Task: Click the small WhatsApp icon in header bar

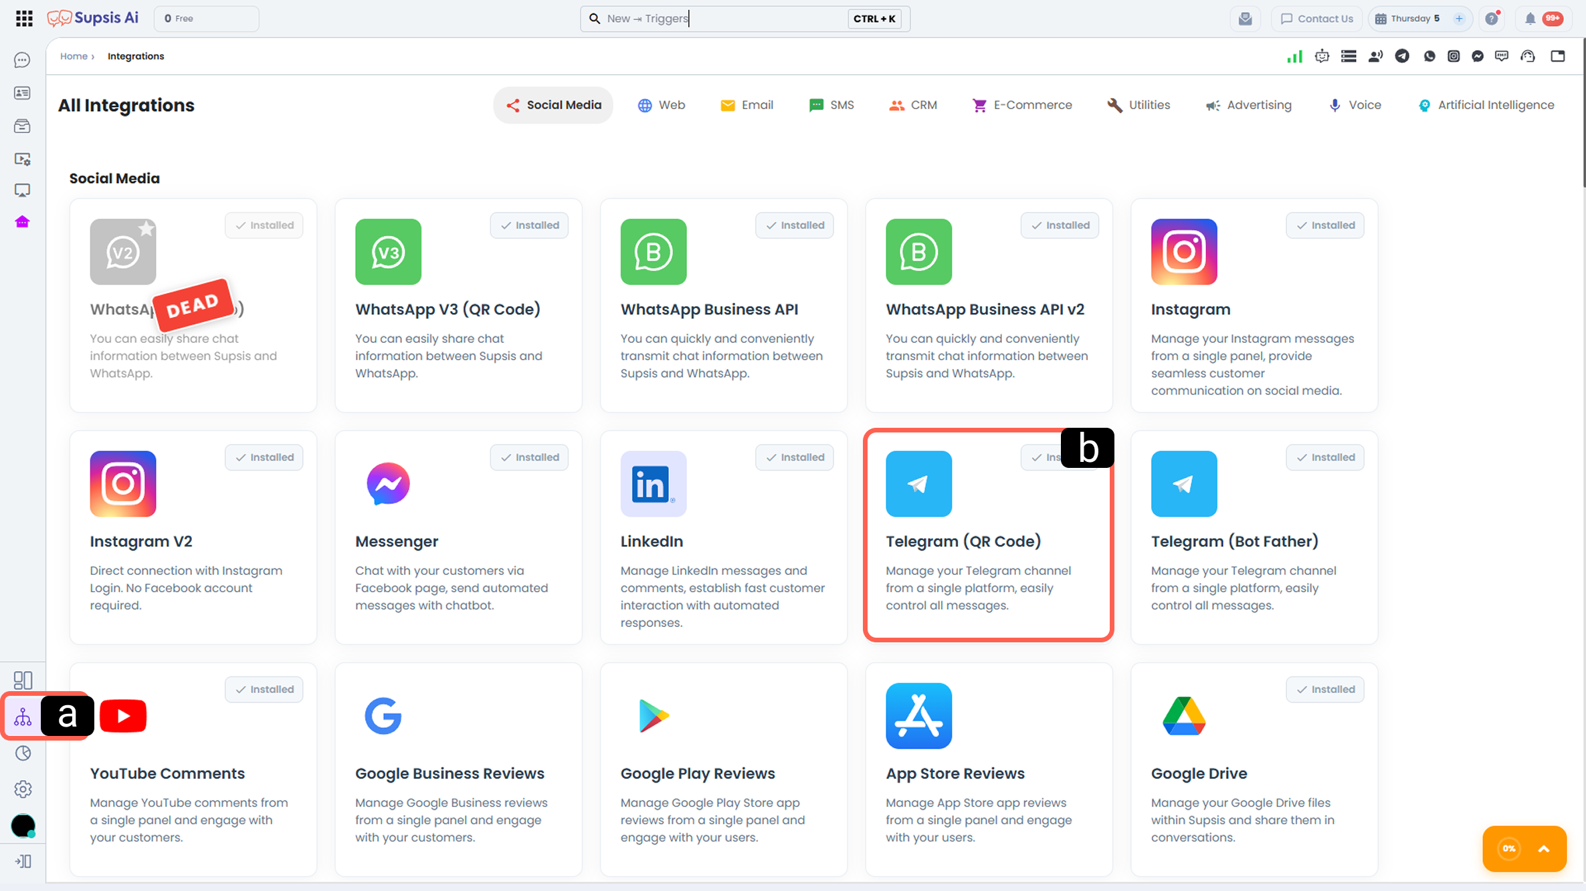Action: (x=1429, y=56)
